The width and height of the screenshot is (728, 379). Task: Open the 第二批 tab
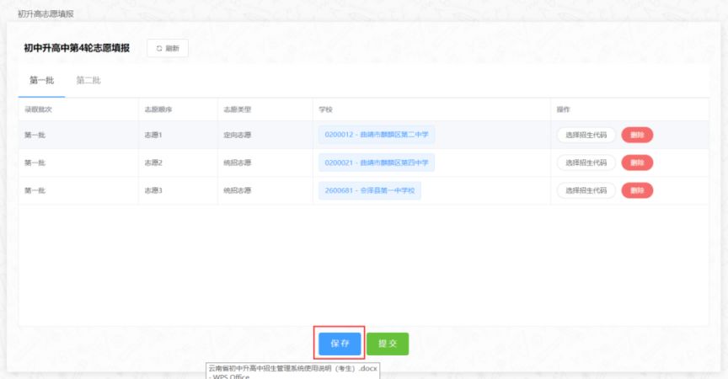click(88, 80)
